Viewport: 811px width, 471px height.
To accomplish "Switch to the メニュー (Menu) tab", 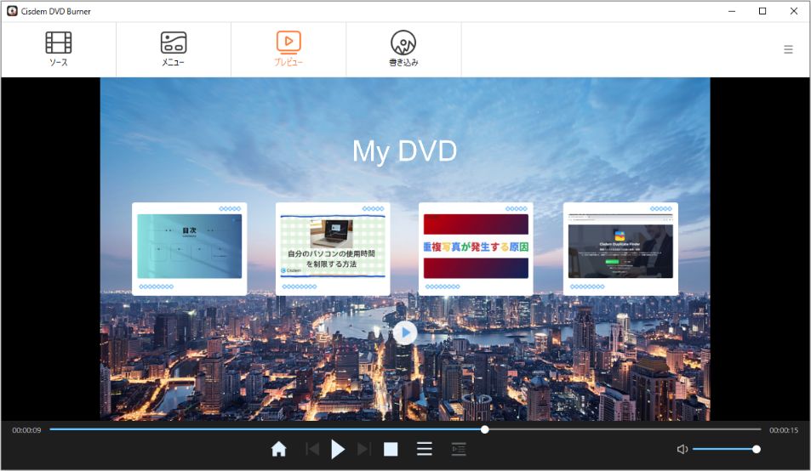I will click(x=174, y=49).
